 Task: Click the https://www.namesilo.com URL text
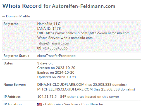point(67,33)
